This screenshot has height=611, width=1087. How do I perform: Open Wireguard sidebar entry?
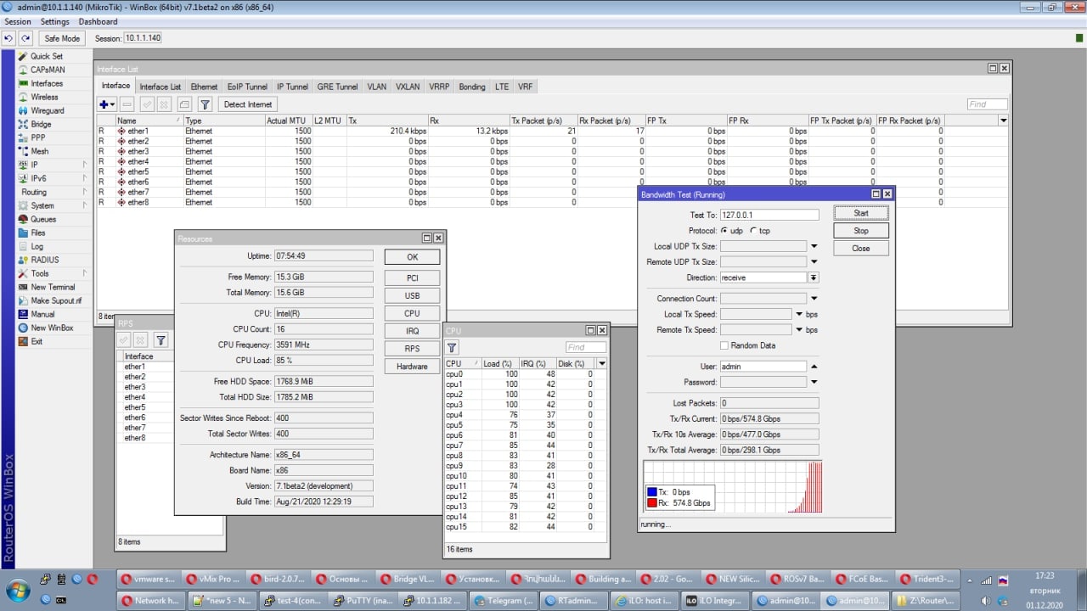(x=47, y=110)
